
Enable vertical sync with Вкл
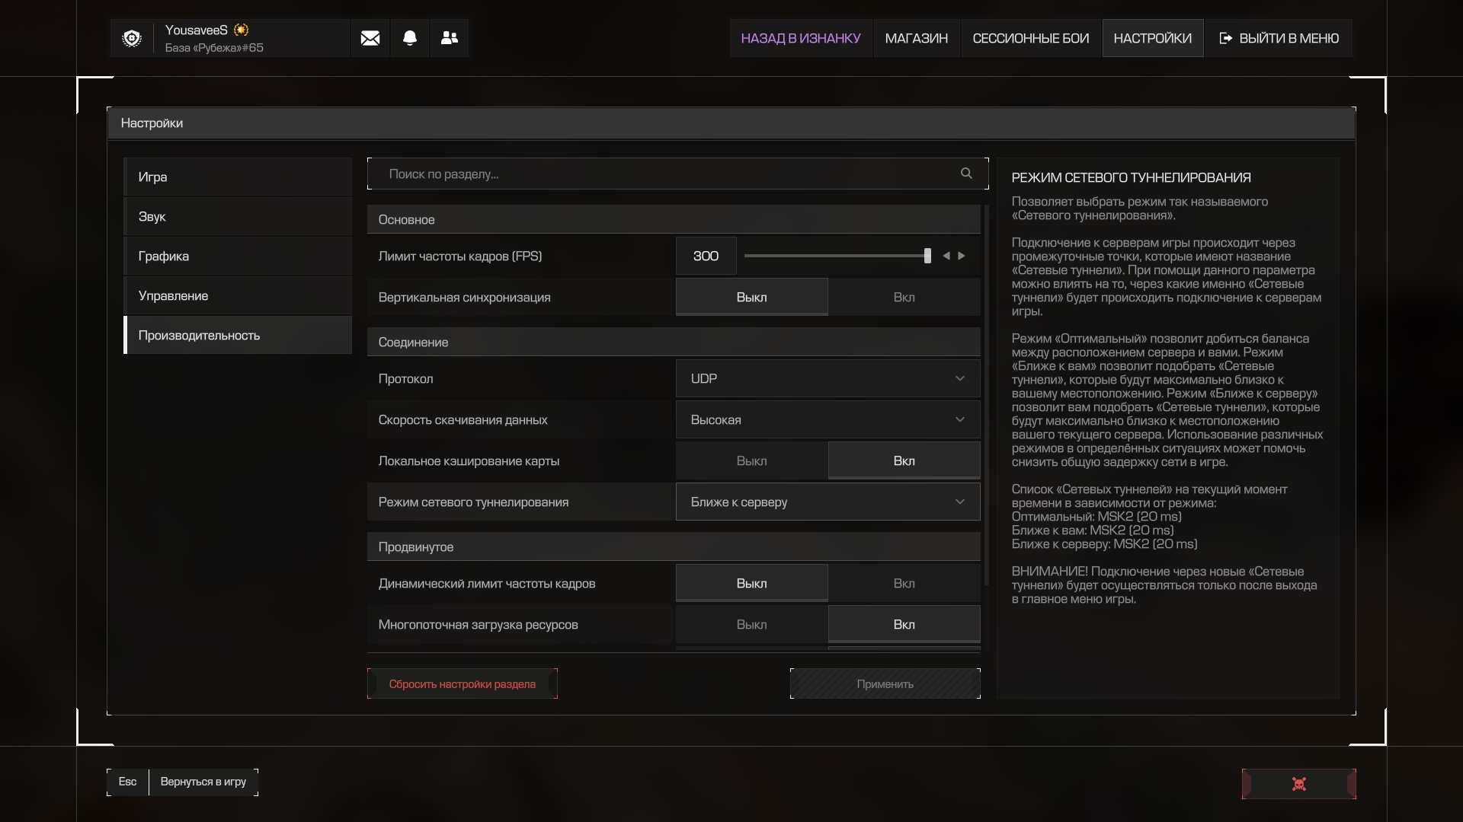(x=904, y=297)
